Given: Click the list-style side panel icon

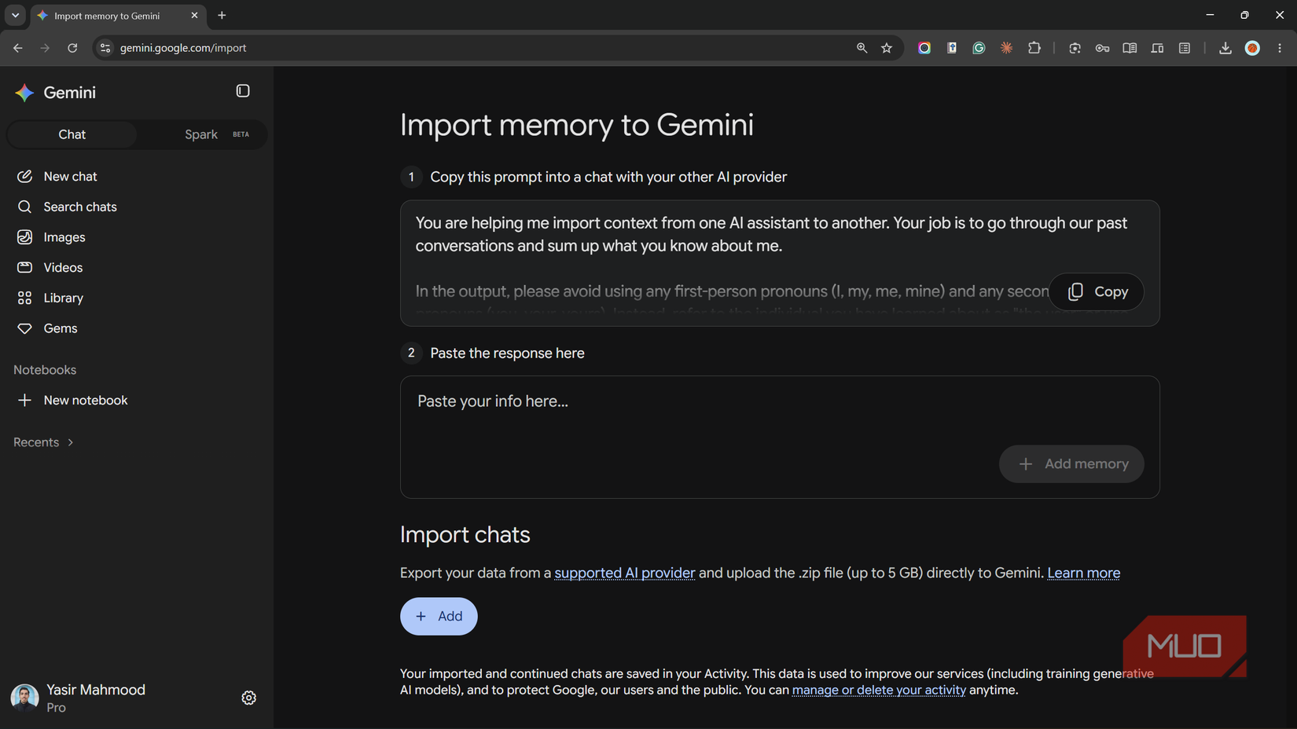Looking at the screenshot, I should click(x=1185, y=48).
